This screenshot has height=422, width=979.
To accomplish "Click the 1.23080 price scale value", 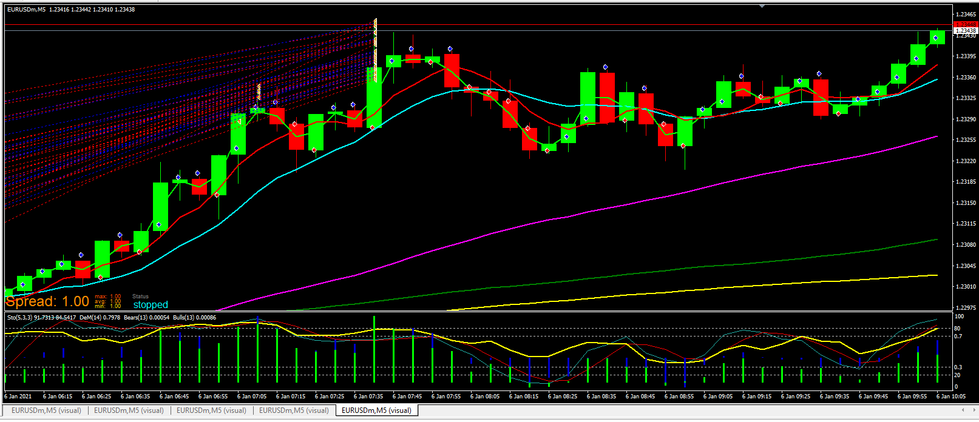I will pos(966,245).
